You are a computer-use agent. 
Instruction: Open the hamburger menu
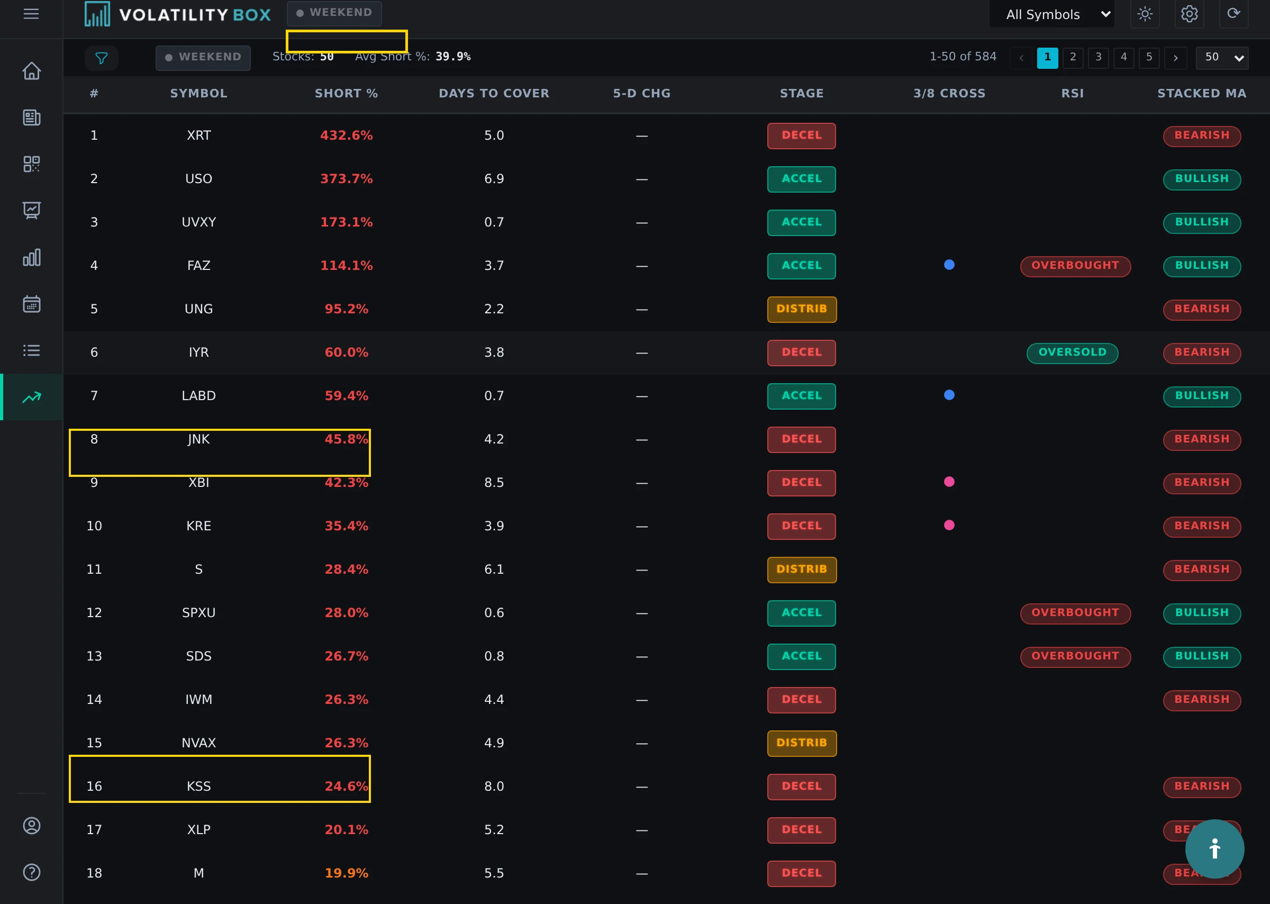(x=31, y=14)
